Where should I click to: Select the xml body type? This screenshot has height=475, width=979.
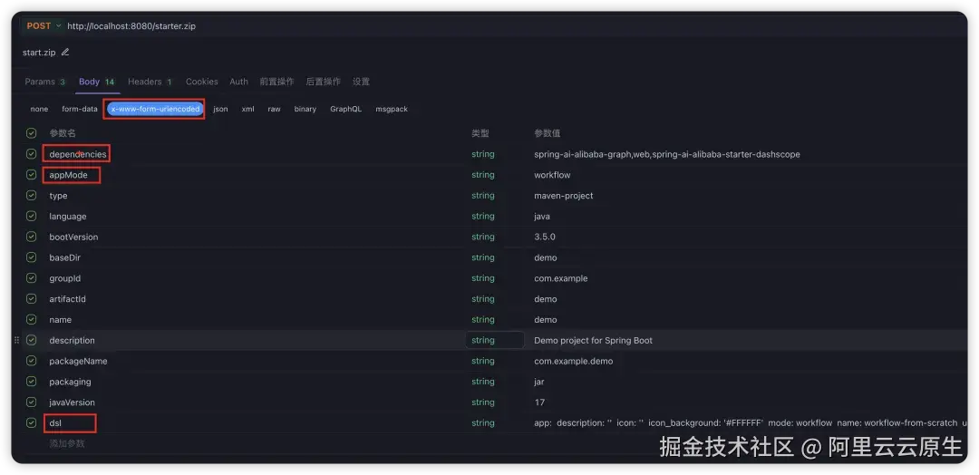[247, 109]
